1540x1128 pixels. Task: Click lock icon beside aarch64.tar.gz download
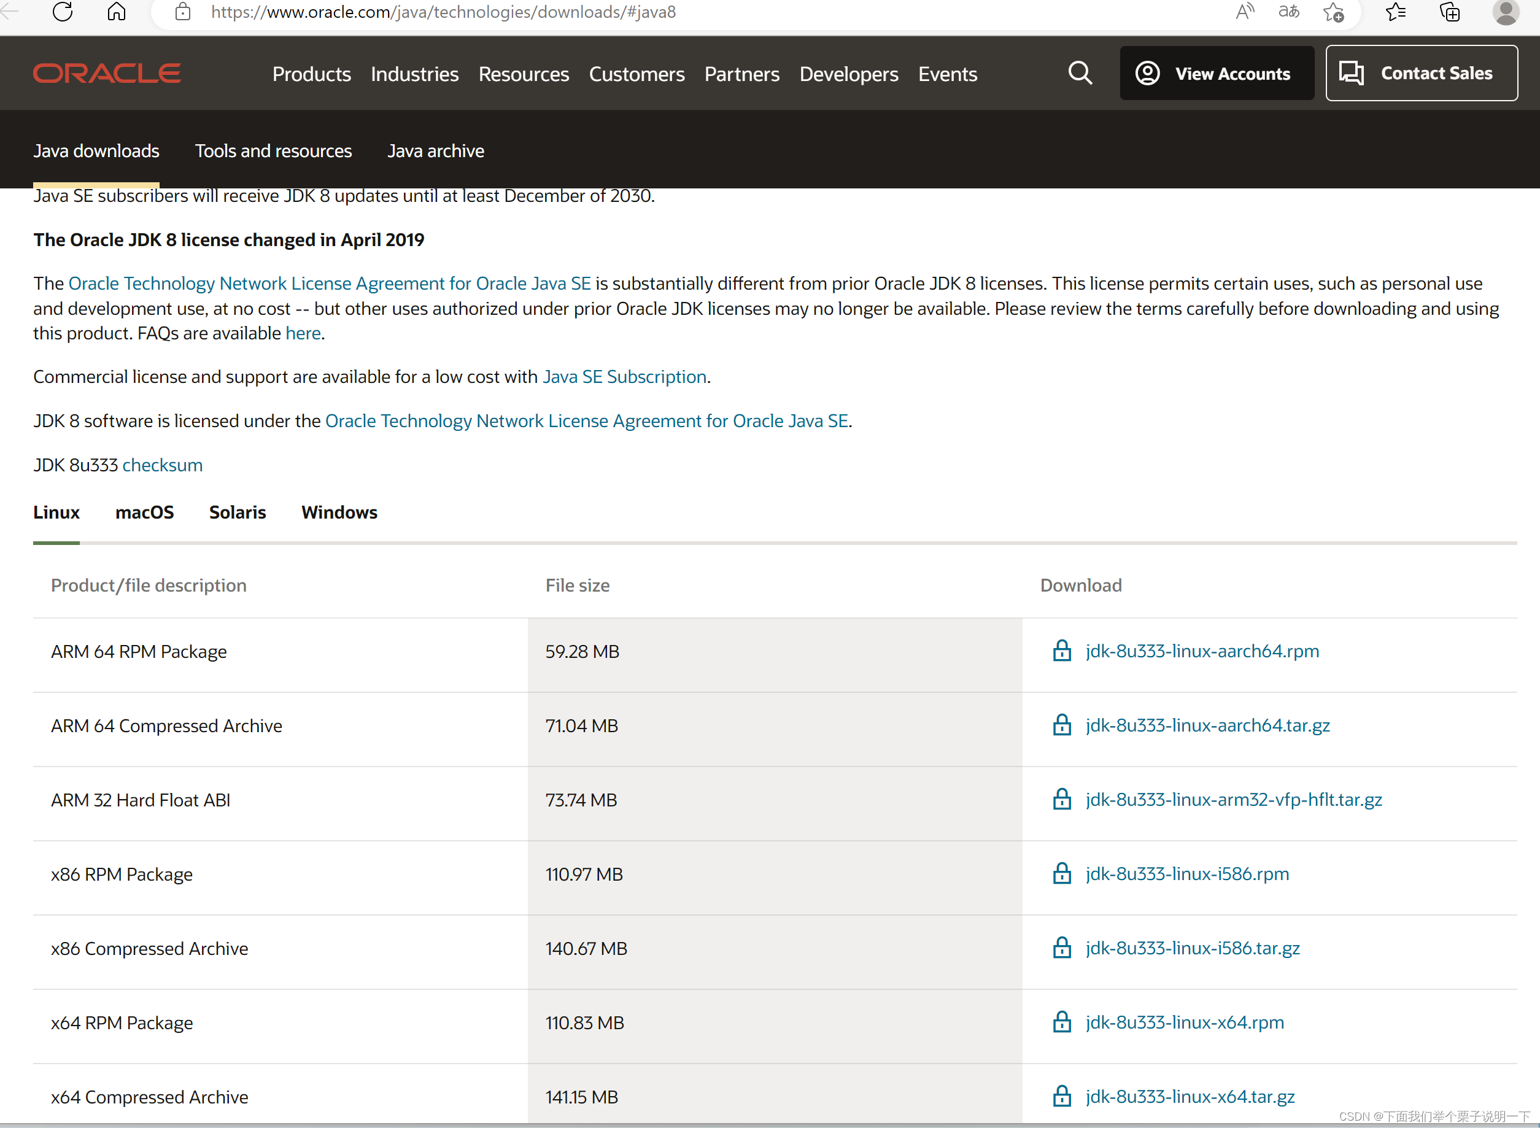(x=1062, y=725)
